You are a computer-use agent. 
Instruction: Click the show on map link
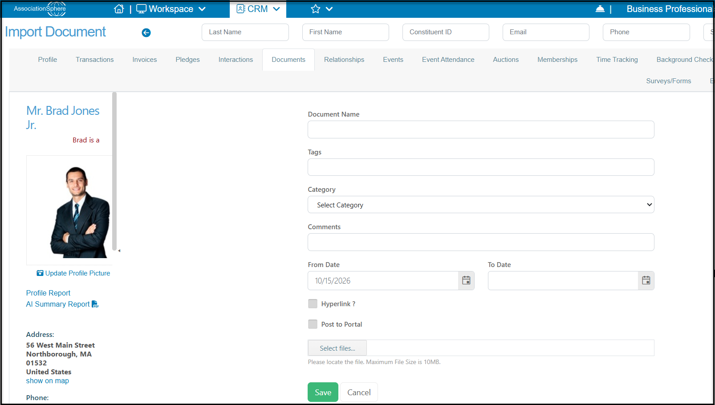[48, 381]
